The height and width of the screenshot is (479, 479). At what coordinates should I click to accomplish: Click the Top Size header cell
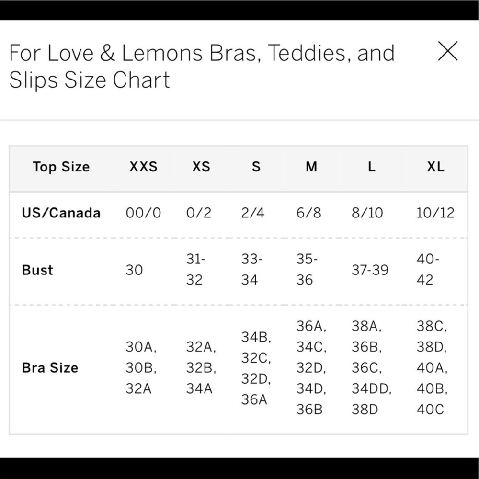61,167
